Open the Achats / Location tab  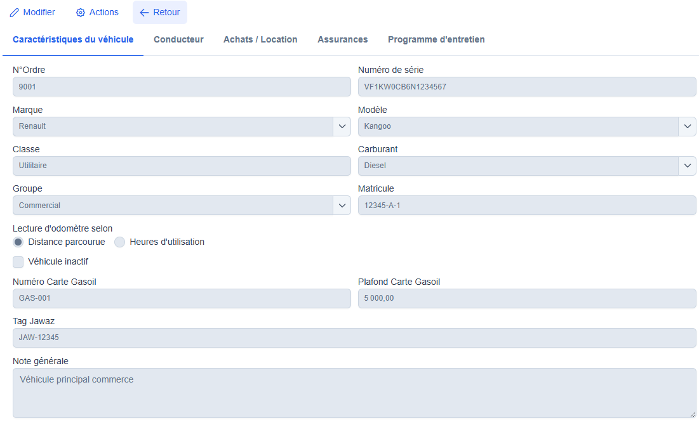[260, 39]
